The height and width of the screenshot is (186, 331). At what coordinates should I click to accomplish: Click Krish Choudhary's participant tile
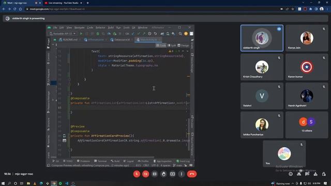pyautogui.click(x=262, y=67)
